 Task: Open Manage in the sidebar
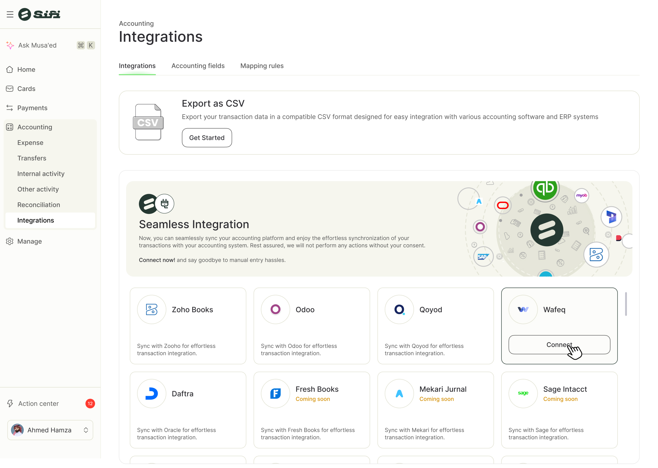click(50, 241)
